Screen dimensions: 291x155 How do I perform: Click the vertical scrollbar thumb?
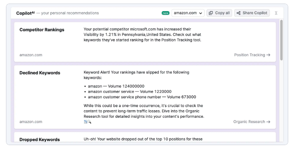281,40
